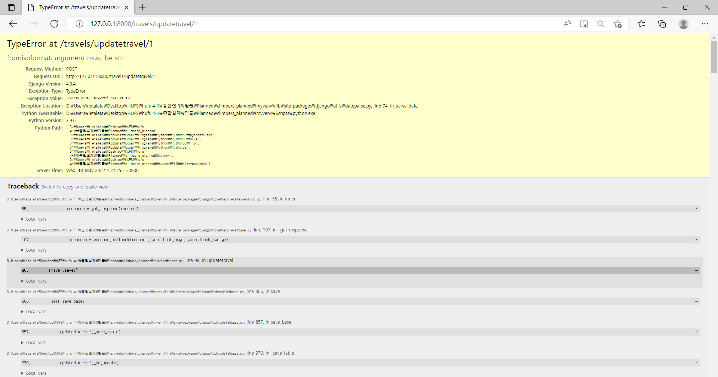Click the Python Executable path text

pyautogui.click(x=190, y=113)
